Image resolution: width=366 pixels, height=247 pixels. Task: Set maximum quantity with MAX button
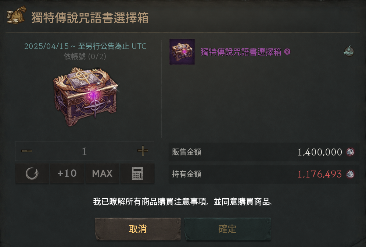click(102, 173)
